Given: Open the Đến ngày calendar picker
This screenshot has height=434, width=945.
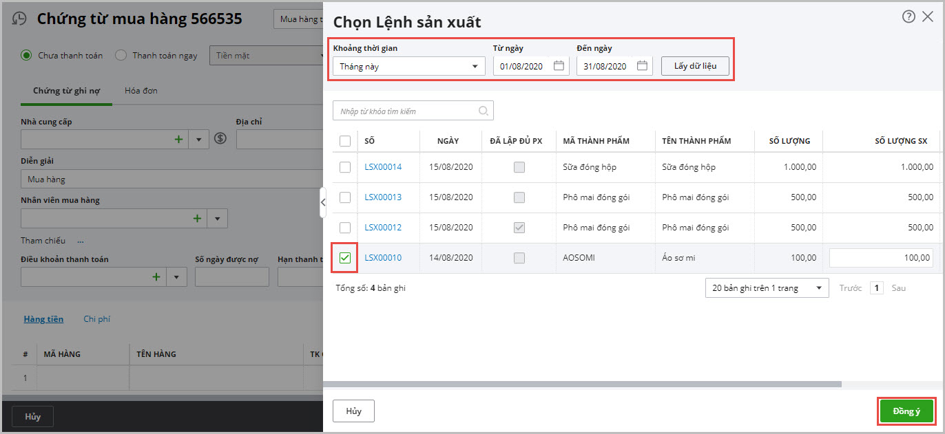Looking at the screenshot, I should click(x=642, y=66).
